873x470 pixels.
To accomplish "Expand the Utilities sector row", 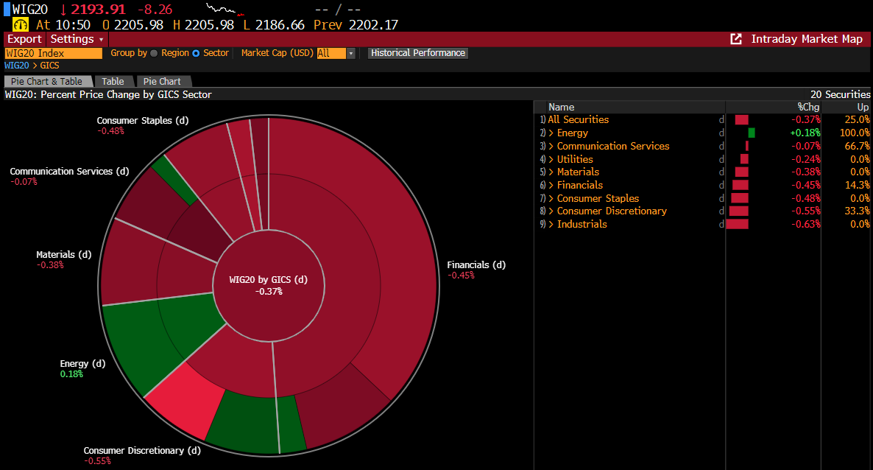I will tap(551, 159).
